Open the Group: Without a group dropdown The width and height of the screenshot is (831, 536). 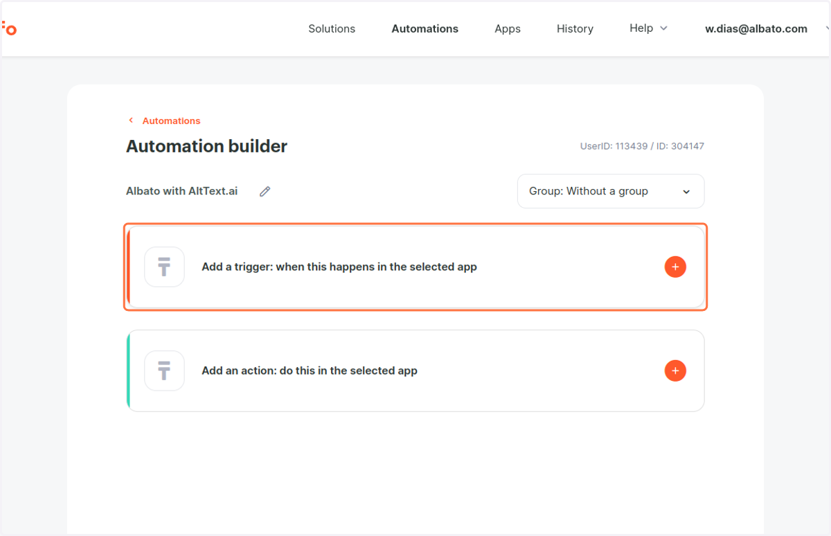611,191
